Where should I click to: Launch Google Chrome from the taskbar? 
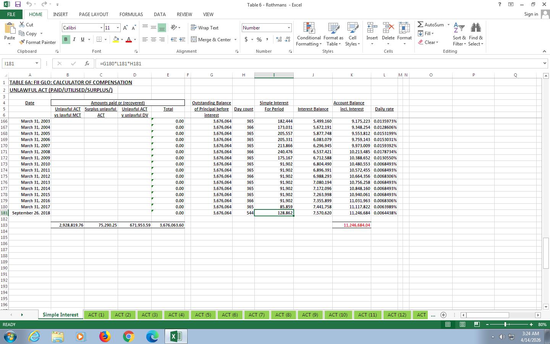click(128, 336)
